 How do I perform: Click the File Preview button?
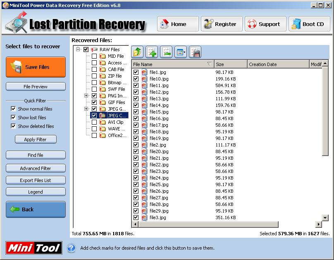(36, 87)
